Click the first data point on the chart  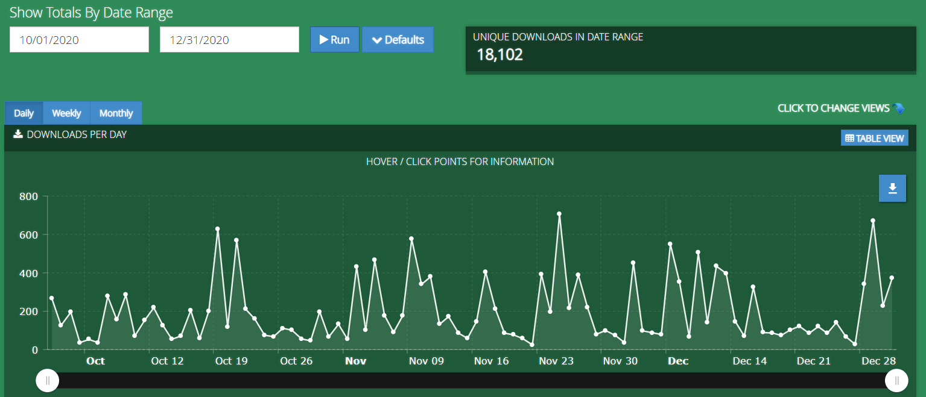(52, 298)
